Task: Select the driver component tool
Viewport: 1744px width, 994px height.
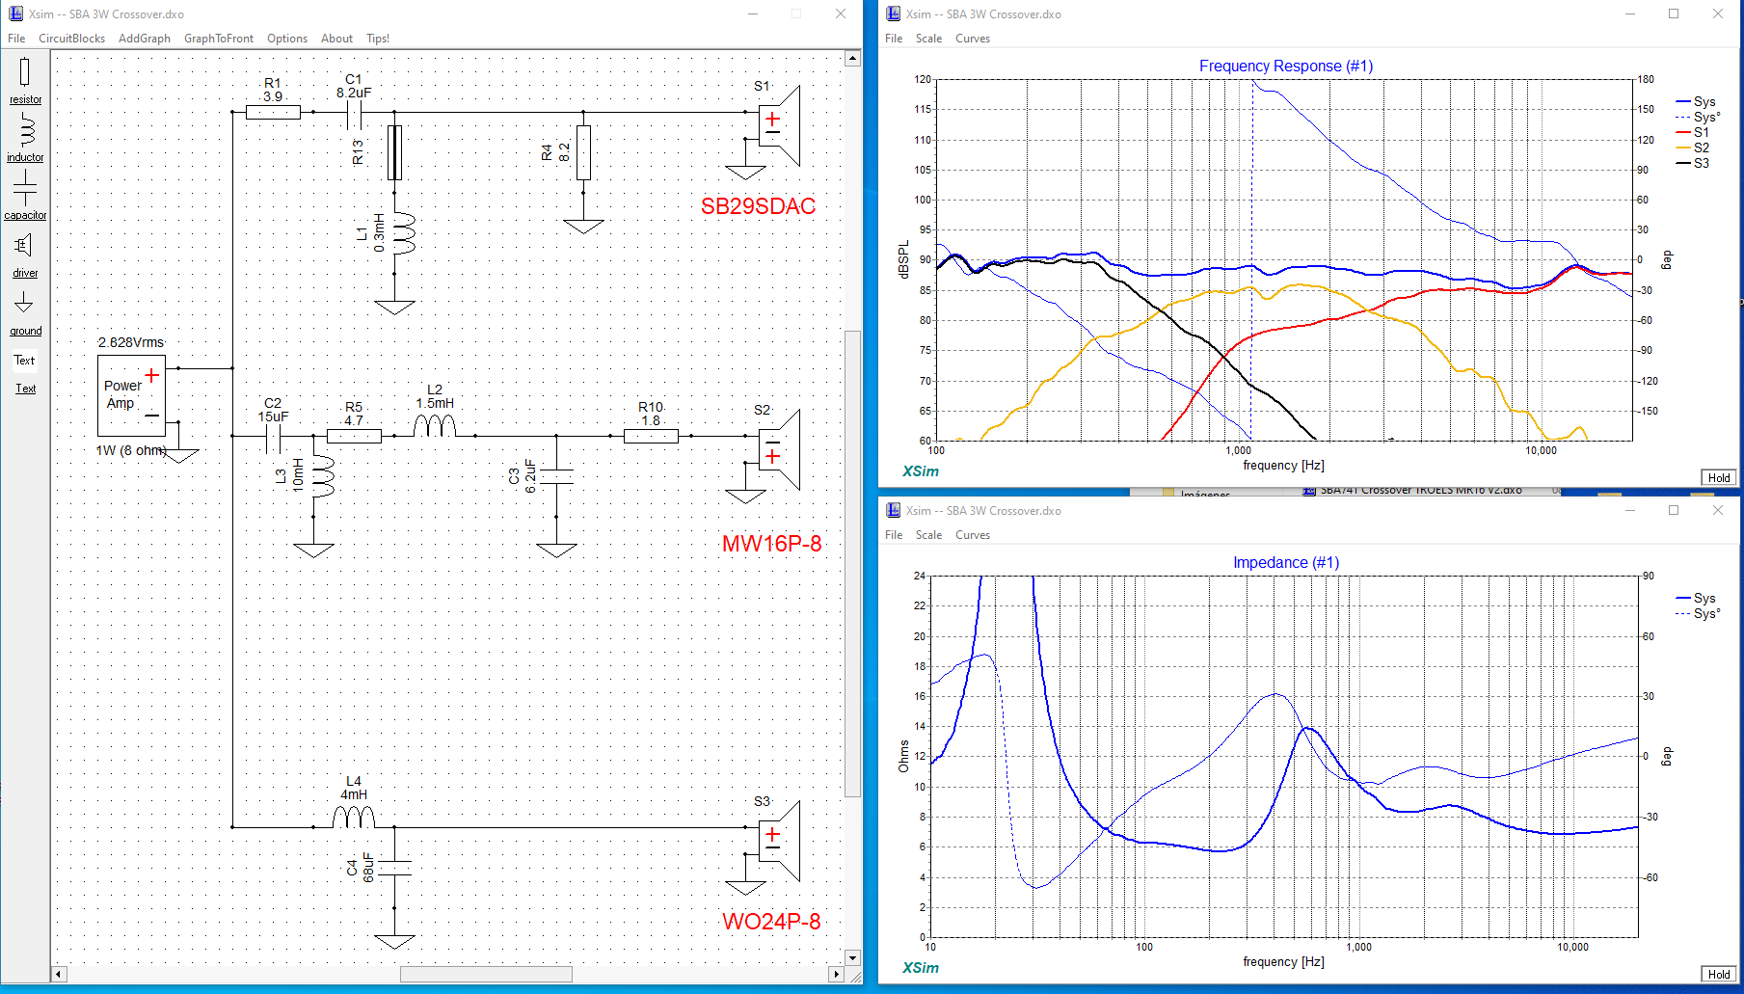Action: tap(25, 255)
